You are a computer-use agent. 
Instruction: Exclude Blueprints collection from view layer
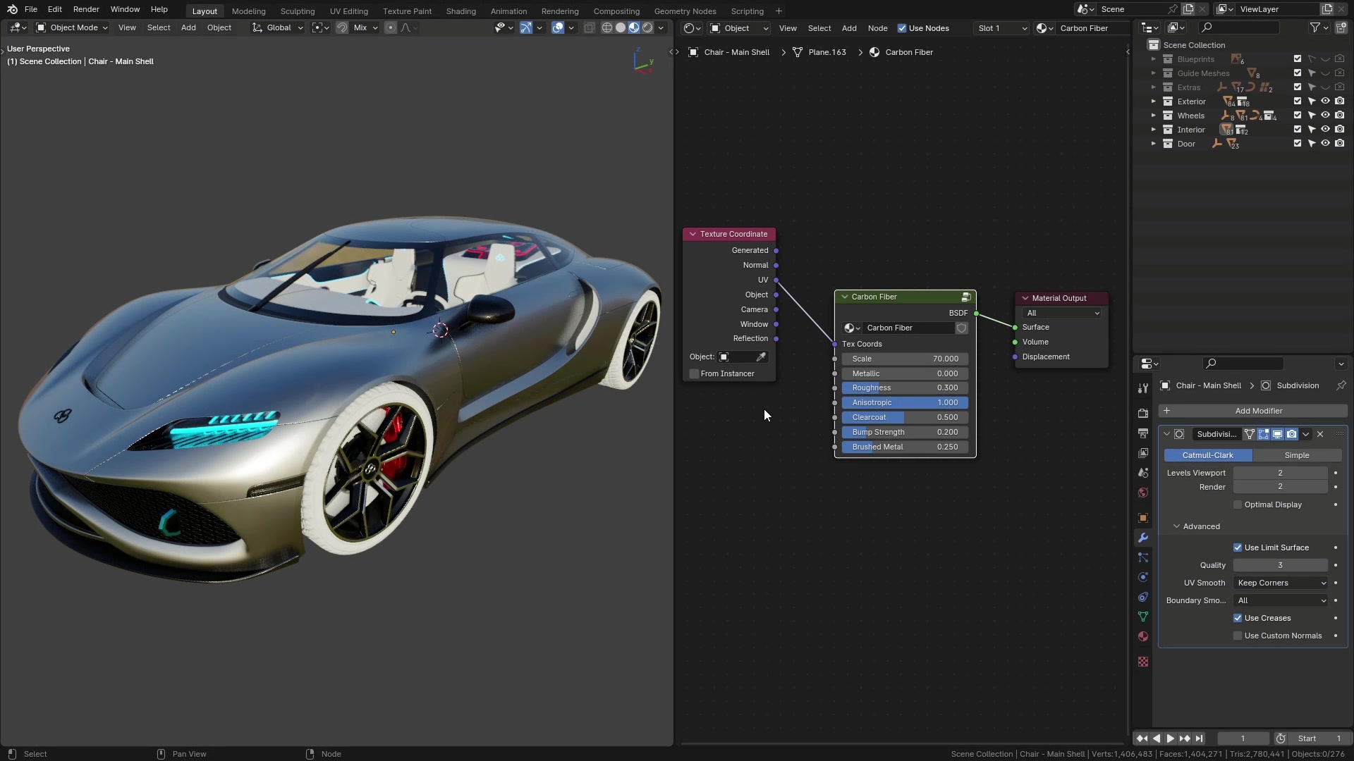pos(1298,59)
